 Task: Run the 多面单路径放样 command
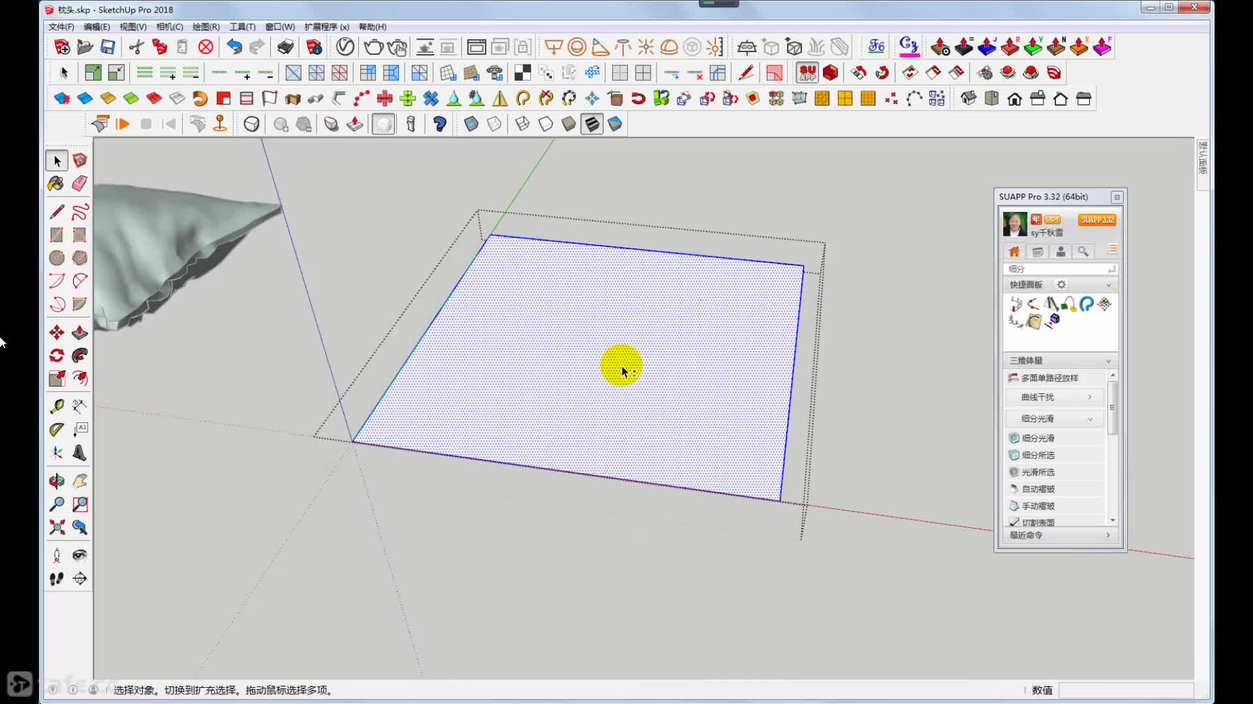(1055, 378)
